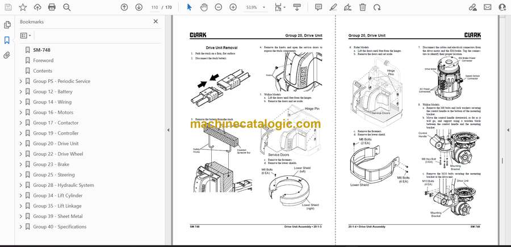Image resolution: width=511 pixels, height=247 pixels.
Task: Select Group 40 - Specifications bookmark
Action: click(60, 227)
